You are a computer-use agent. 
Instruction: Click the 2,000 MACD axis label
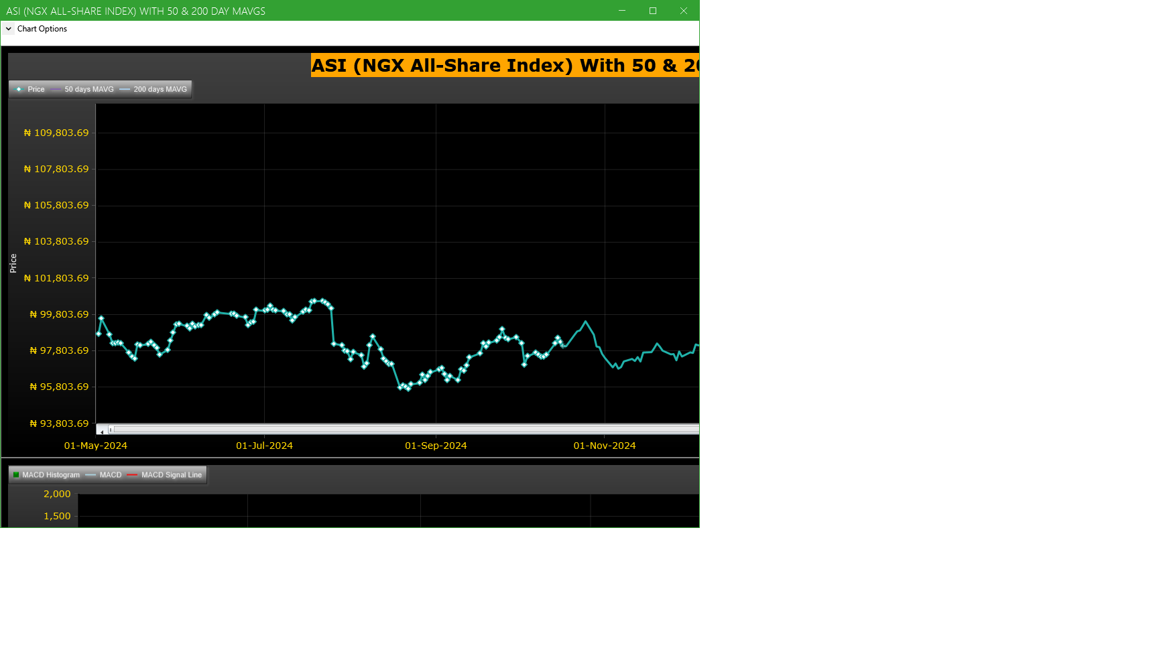57,494
